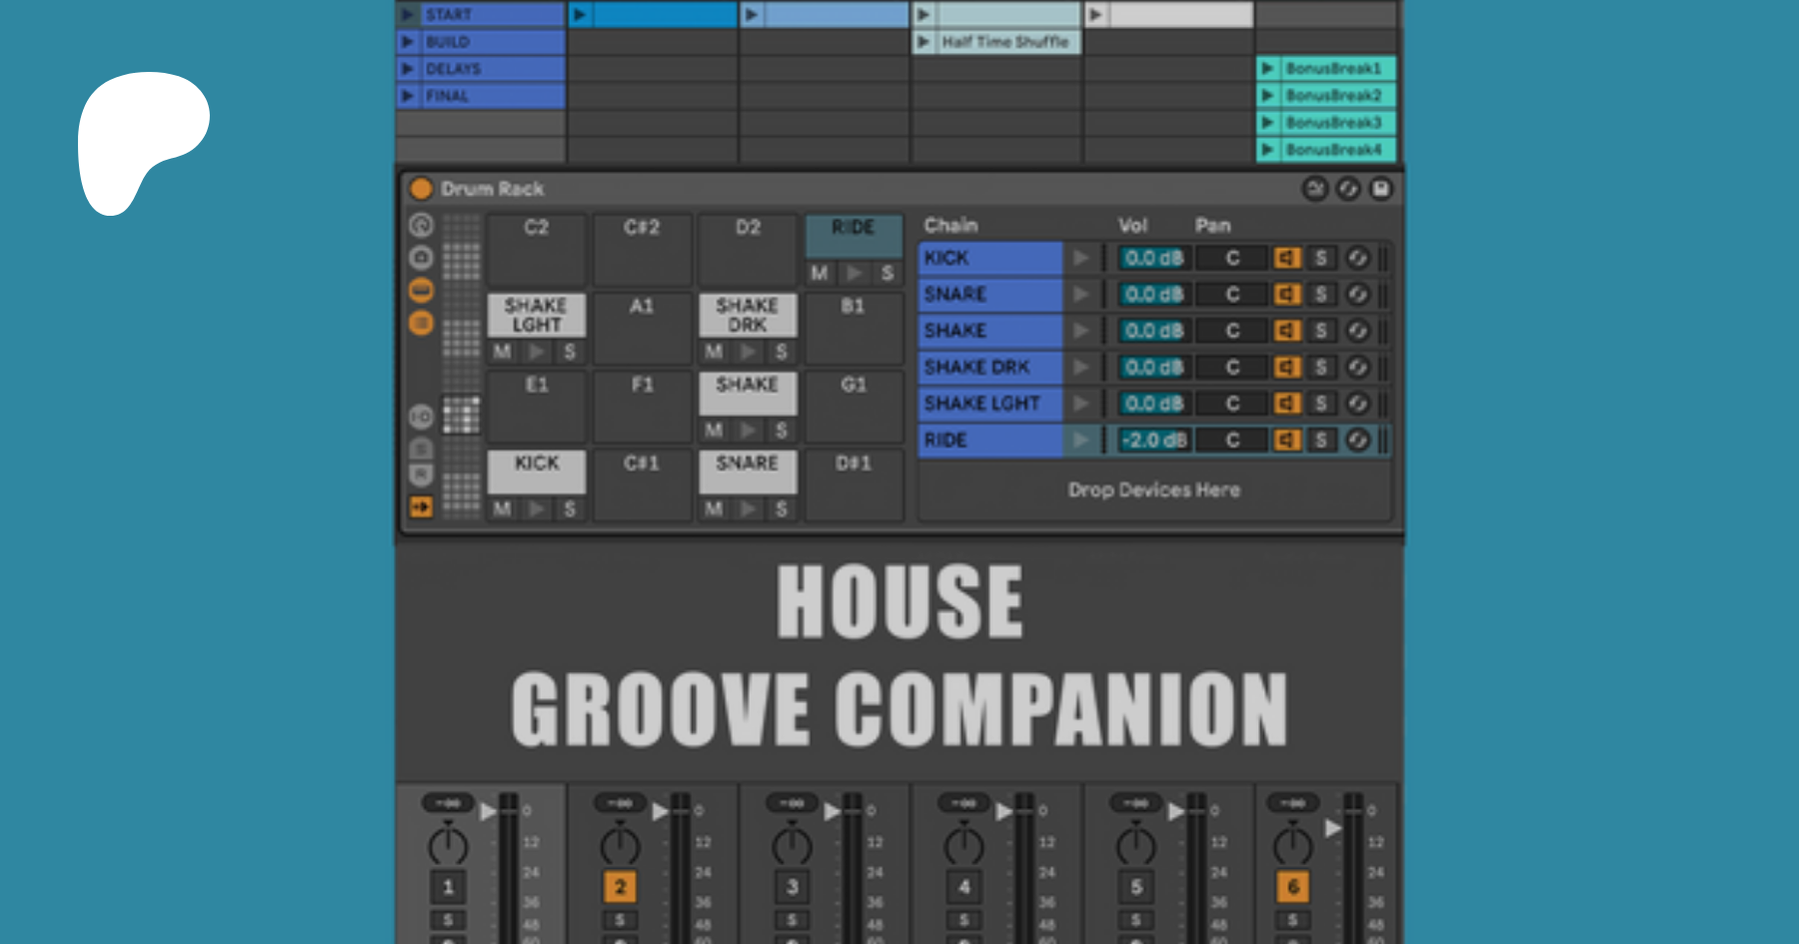Preview the KICK pad sample

pos(537,508)
